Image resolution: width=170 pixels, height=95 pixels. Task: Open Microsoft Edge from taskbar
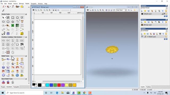pyautogui.click(x=57, y=93)
